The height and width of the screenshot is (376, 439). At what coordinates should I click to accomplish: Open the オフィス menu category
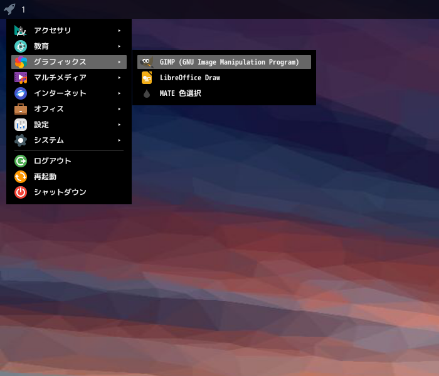pos(69,109)
